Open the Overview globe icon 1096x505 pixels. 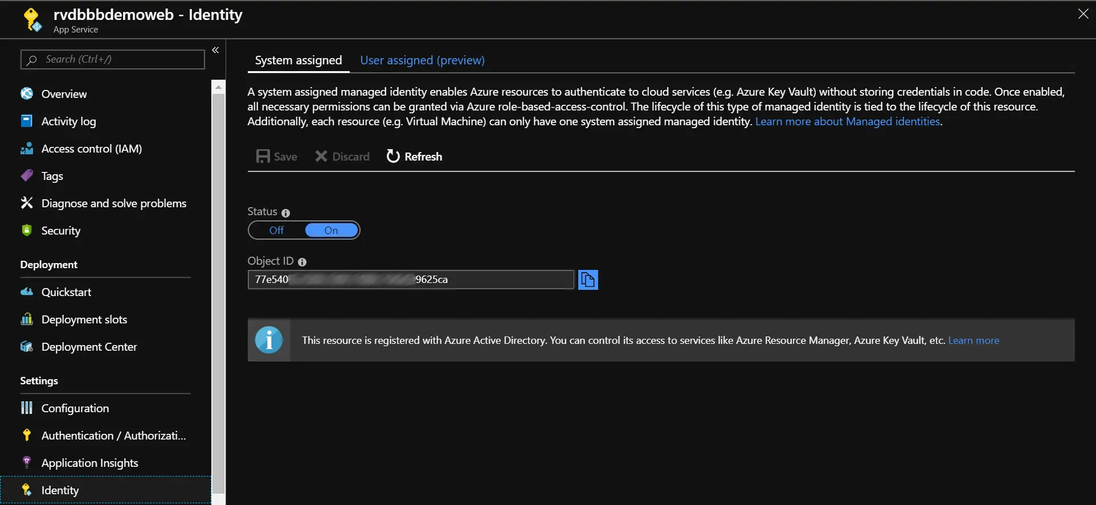tap(27, 93)
